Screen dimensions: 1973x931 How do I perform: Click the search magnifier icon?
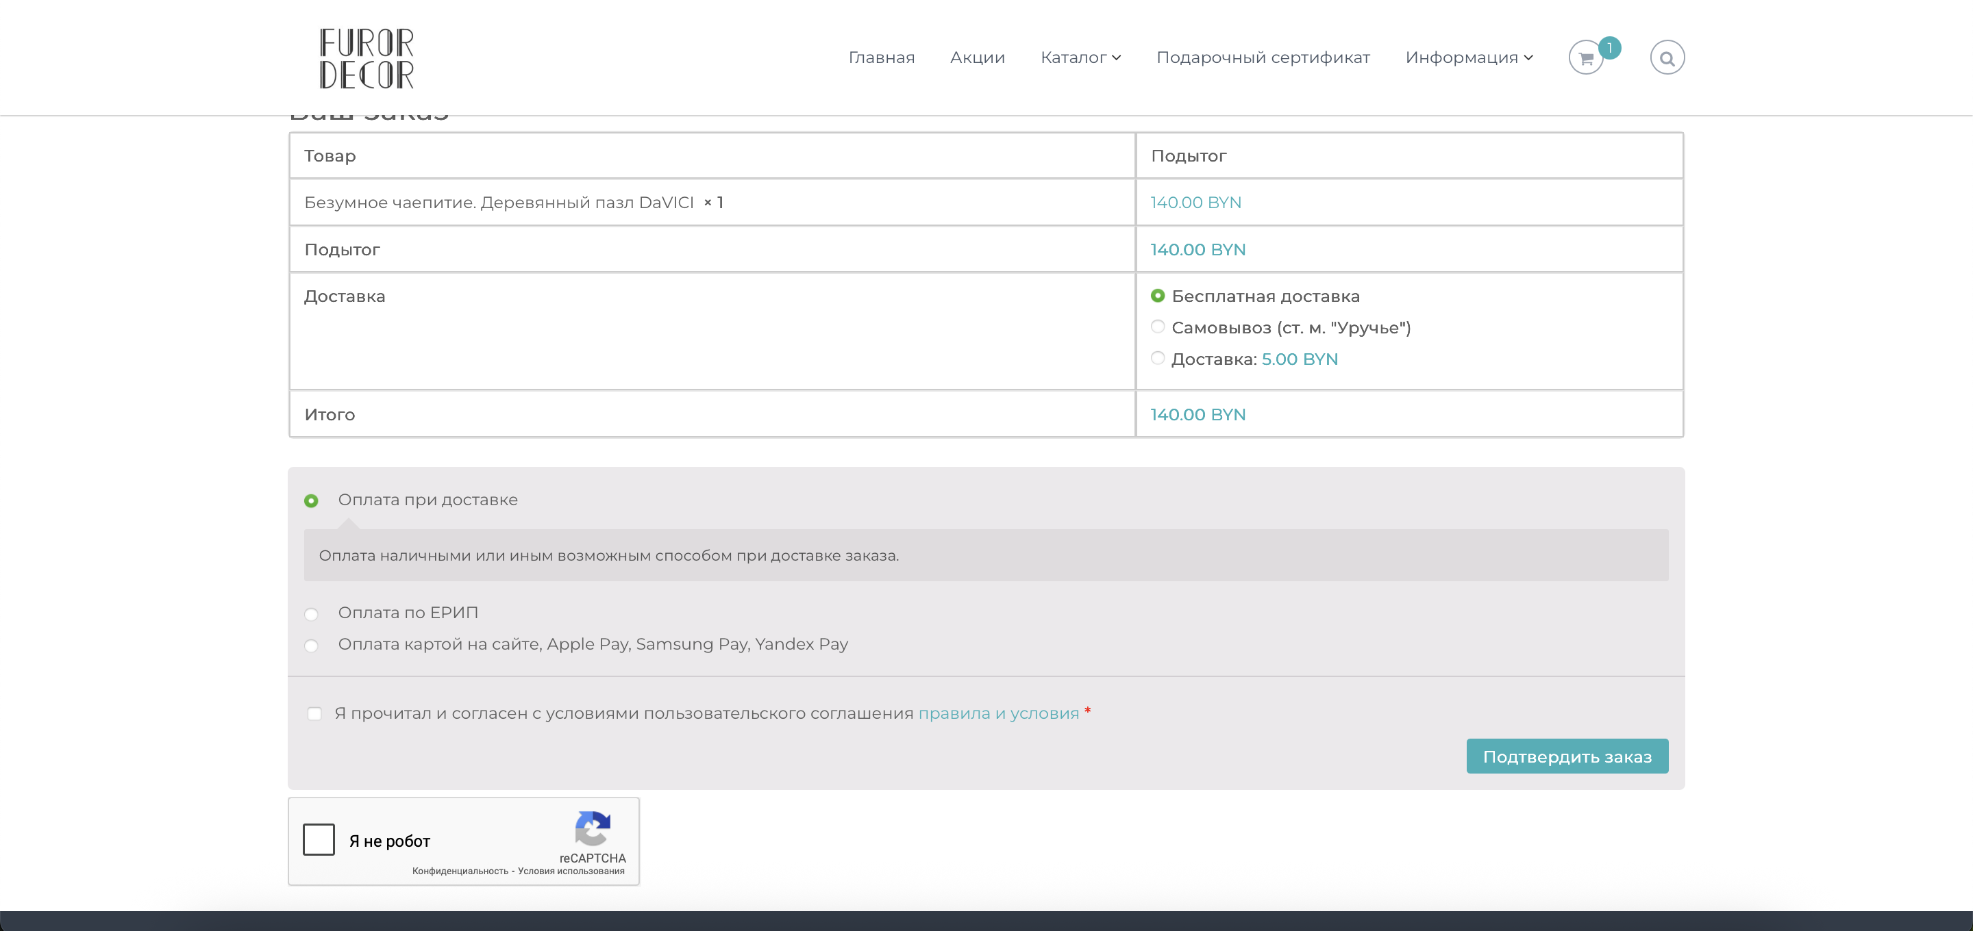tap(1667, 58)
